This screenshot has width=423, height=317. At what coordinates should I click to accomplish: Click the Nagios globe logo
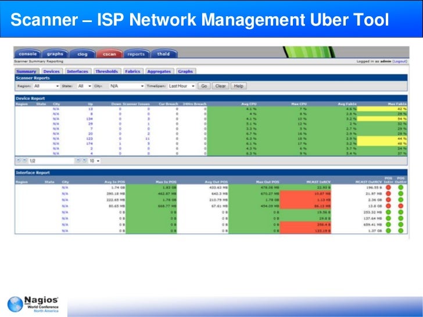click(x=15, y=304)
